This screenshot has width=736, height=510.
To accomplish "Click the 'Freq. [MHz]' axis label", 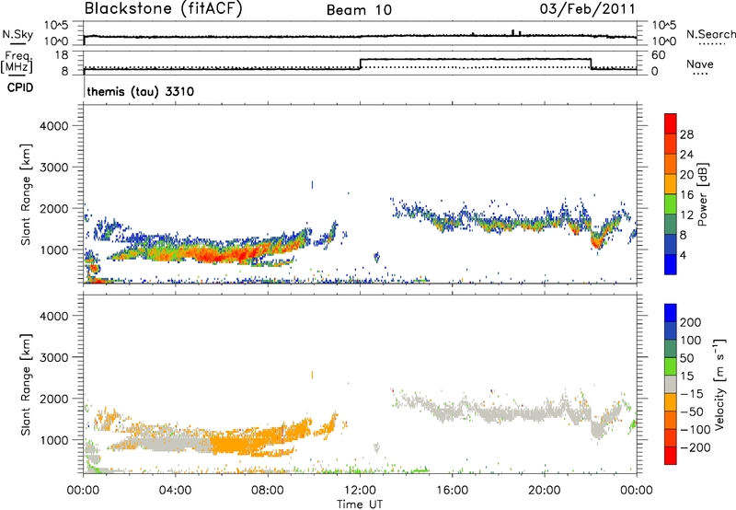I will pyautogui.click(x=17, y=63).
